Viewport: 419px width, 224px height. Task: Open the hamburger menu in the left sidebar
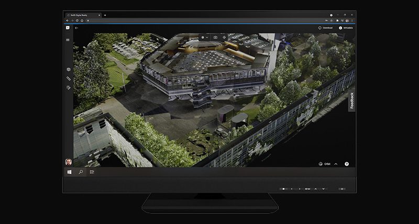point(68,40)
